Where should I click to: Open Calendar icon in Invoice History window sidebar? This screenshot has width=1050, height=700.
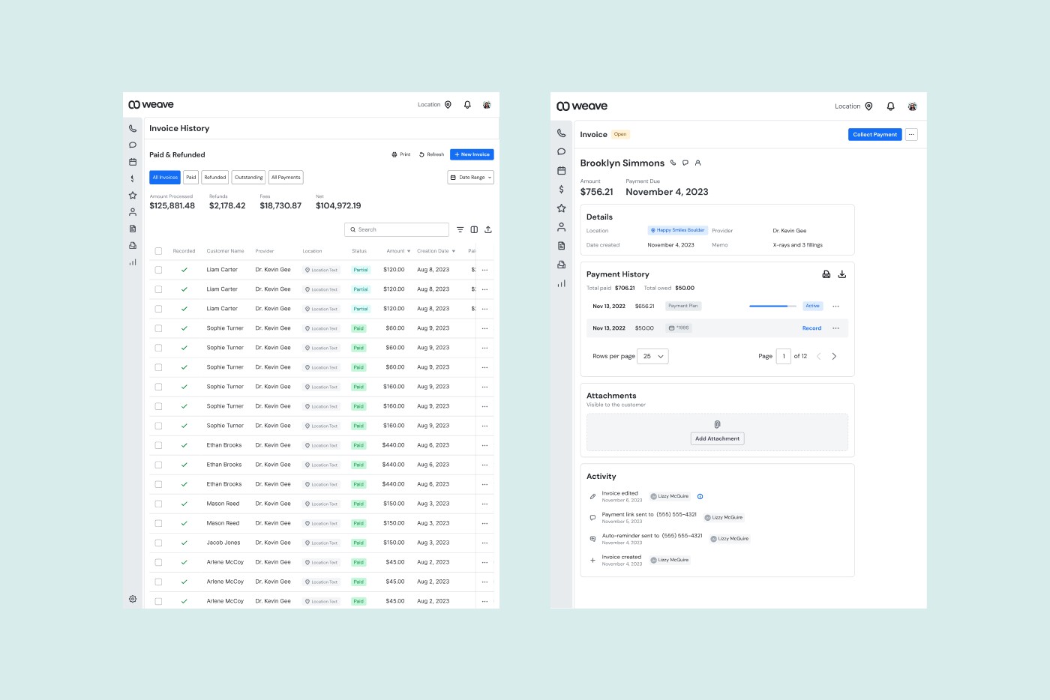point(133,162)
